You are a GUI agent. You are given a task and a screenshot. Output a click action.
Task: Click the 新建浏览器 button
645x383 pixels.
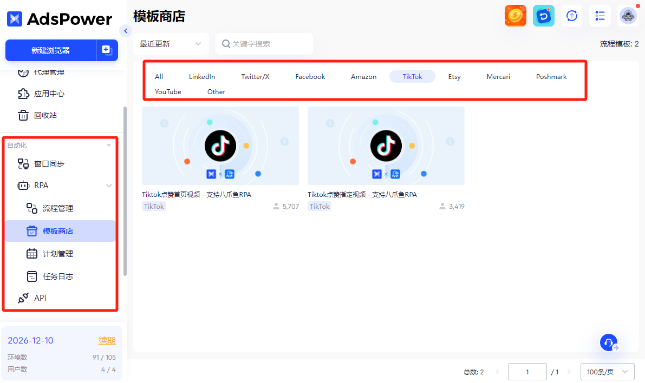[50, 50]
